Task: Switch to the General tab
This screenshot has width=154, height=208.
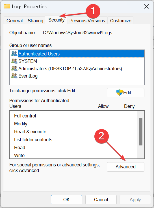Action: point(15,21)
